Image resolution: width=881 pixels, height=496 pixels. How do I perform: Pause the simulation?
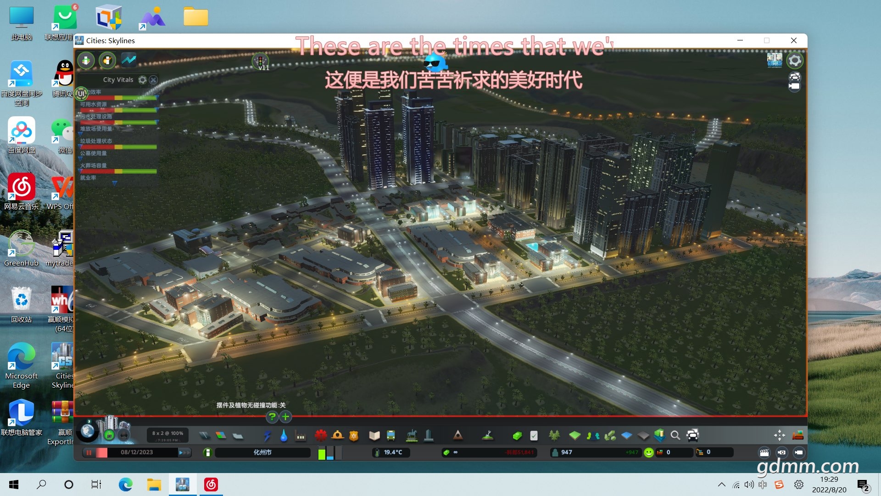tap(89, 452)
